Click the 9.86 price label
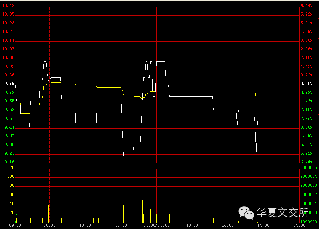This screenshot has width=319, height=229. [9, 75]
